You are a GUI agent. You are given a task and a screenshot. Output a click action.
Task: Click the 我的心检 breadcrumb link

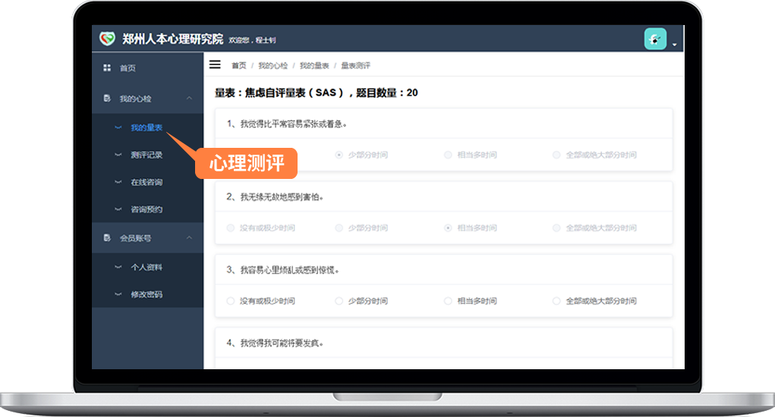[273, 65]
